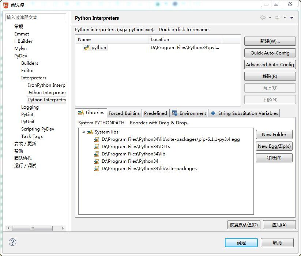Image resolution: width=301 pixels, height=256 pixels.
Task: Select 运行 / 调试 in tree
Action: click(25, 165)
